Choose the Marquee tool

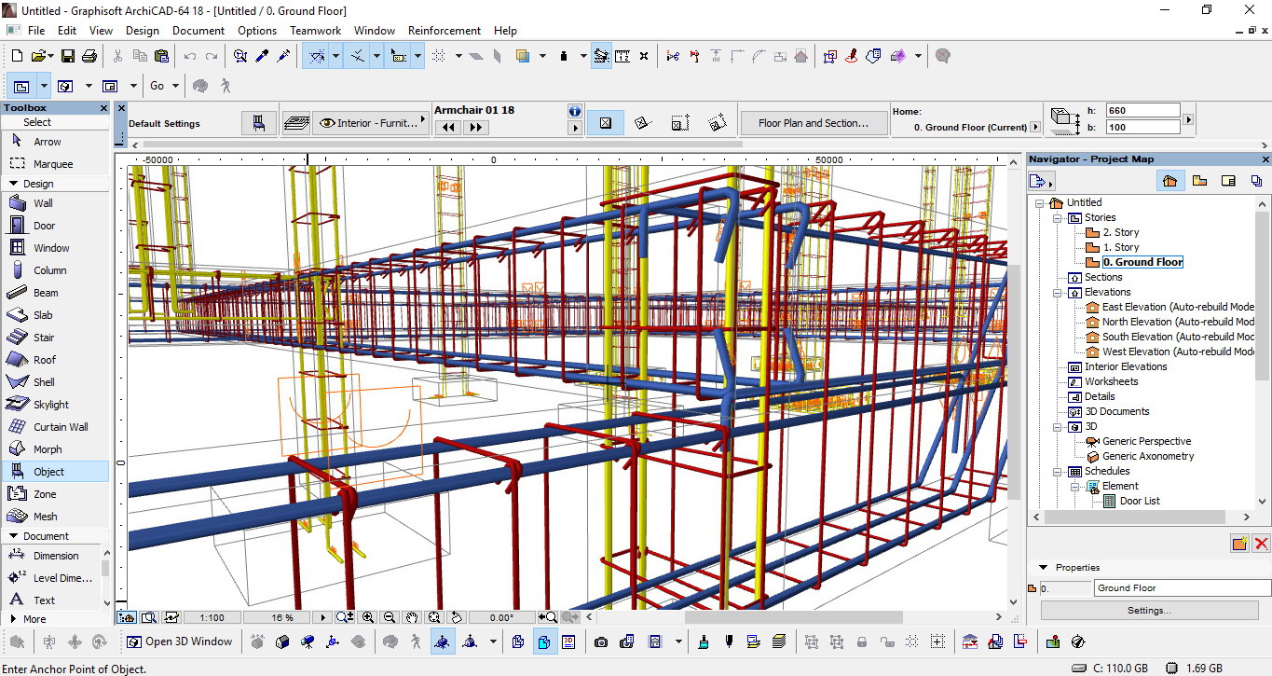(x=55, y=164)
